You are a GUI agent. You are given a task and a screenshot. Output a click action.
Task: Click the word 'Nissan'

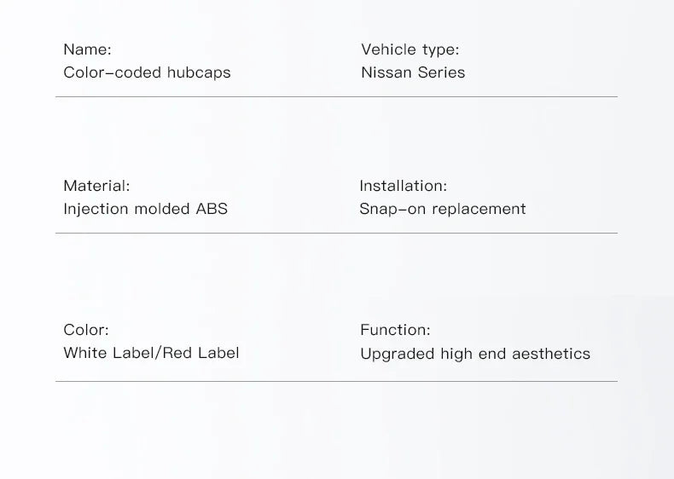(x=386, y=72)
